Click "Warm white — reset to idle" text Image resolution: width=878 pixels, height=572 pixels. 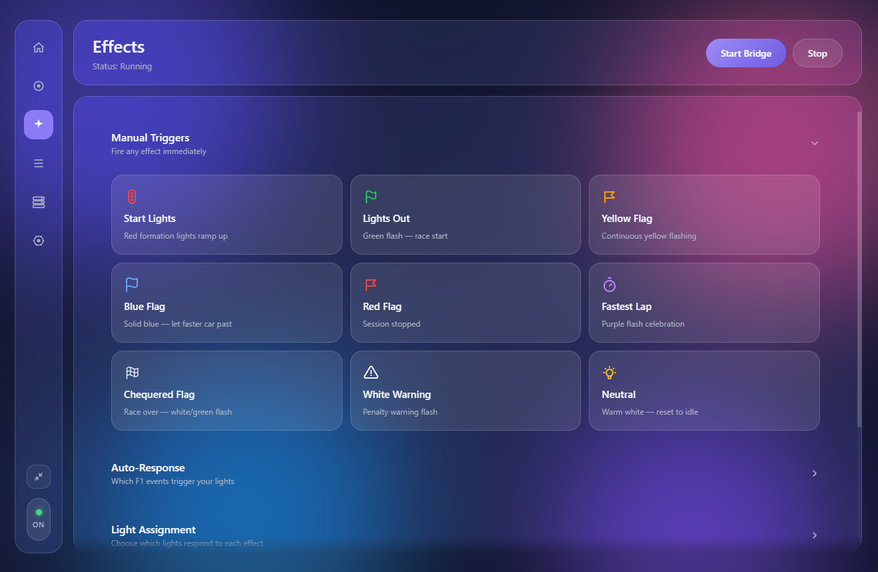tap(650, 412)
